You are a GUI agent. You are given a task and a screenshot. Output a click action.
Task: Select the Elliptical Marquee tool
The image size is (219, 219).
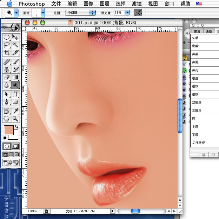point(7,38)
